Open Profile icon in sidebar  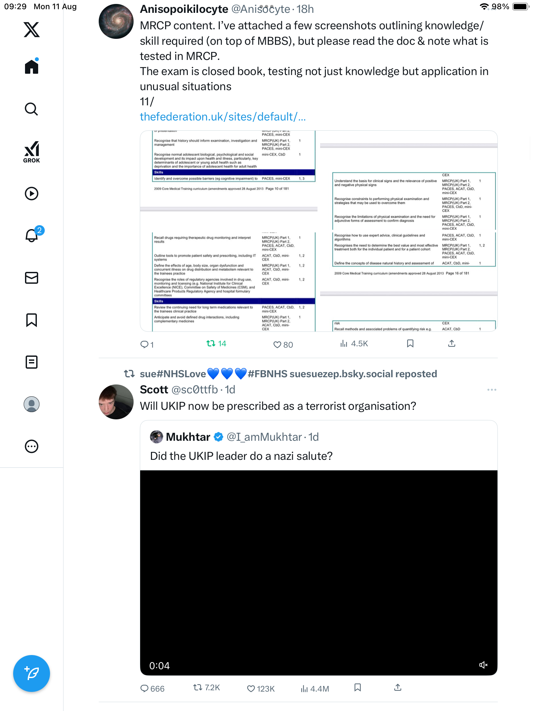pyautogui.click(x=32, y=404)
